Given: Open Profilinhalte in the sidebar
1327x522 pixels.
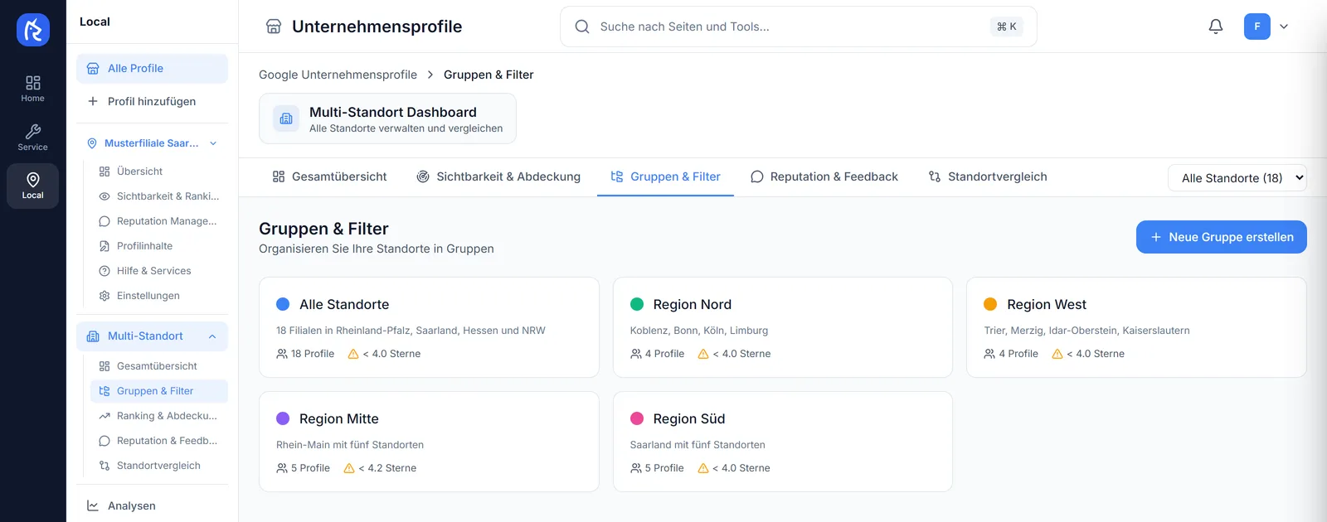Looking at the screenshot, I should click(x=144, y=246).
